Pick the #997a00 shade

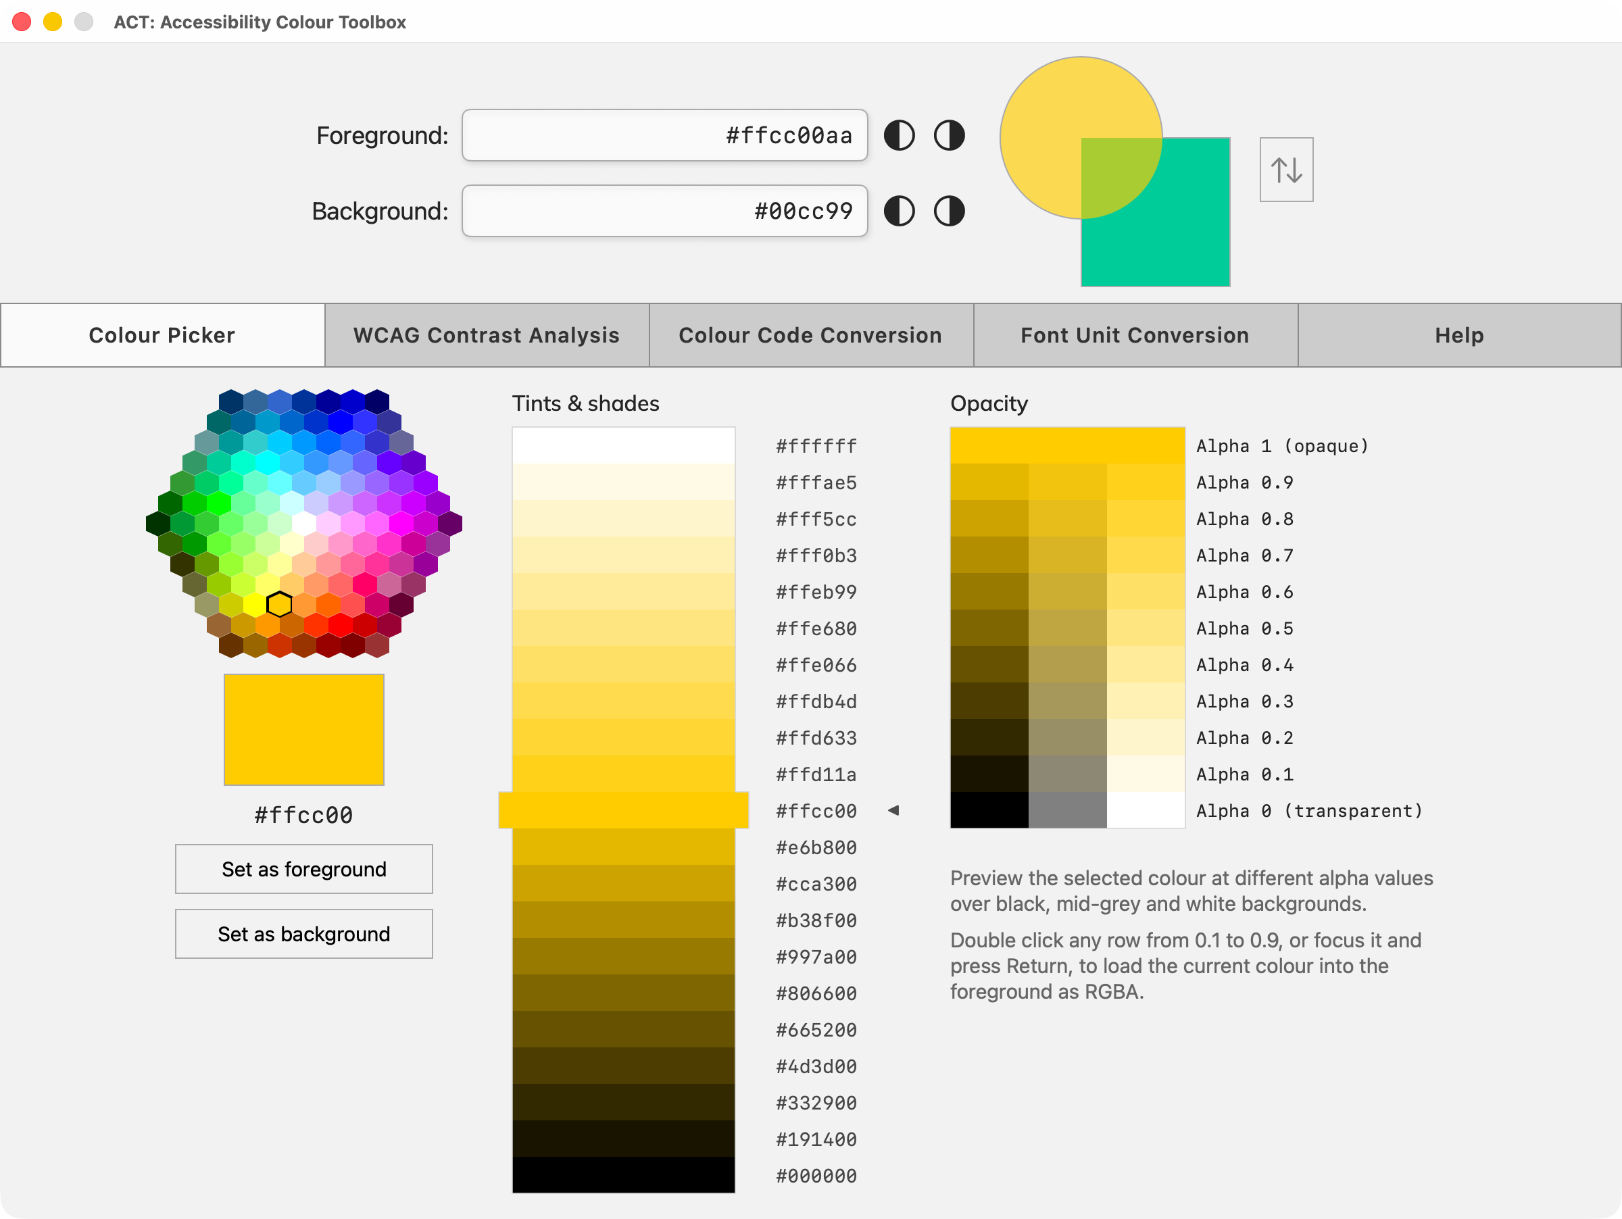coord(623,957)
